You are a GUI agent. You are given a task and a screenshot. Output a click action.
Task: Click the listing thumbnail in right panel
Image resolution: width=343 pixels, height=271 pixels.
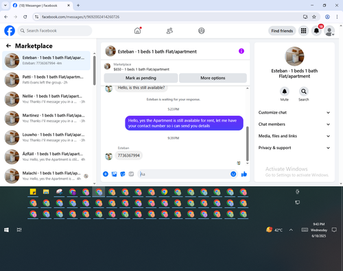[x=294, y=56]
